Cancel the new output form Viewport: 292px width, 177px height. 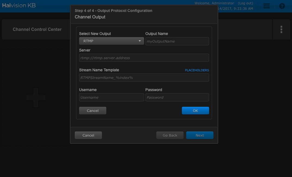coord(92,111)
